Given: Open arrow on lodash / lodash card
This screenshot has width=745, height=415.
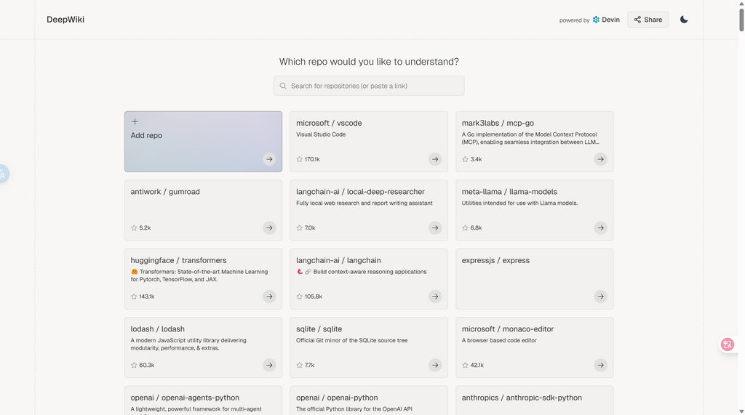Looking at the screenshot, I should (x=269, y=365).
